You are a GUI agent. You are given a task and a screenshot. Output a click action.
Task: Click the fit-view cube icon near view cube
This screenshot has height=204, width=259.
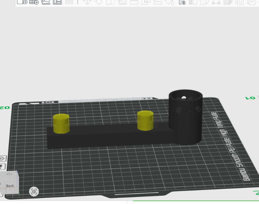(34, 191)
